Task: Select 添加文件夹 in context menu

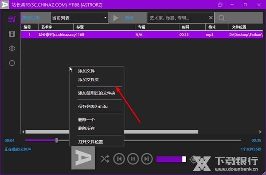Action: (88, 80)
